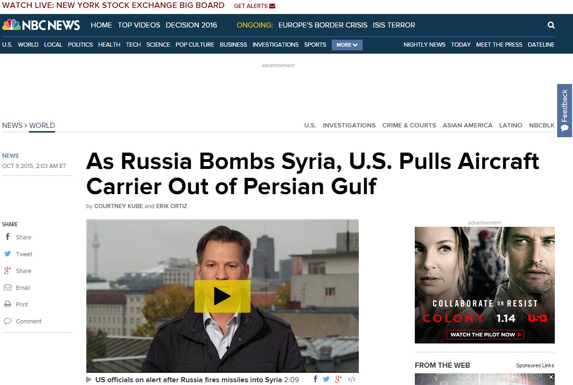Go to DATELINE show page
573x385 pixels.
[541, 45]
